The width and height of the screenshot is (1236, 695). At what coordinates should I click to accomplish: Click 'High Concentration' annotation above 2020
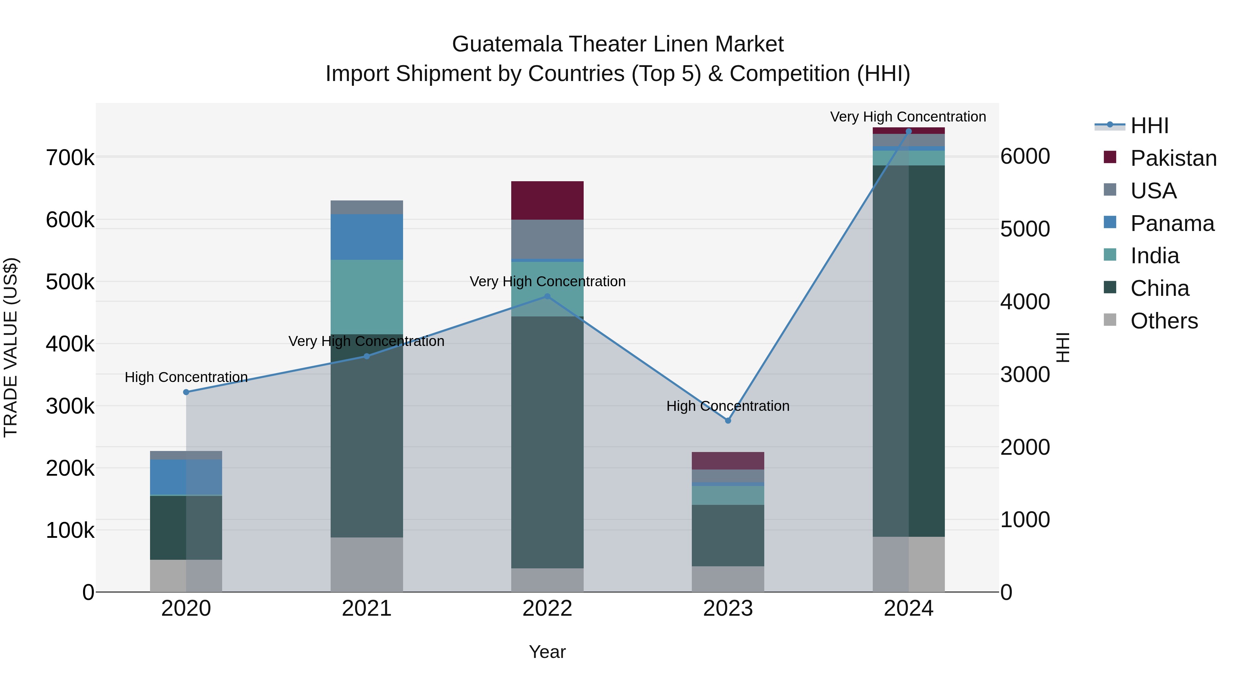coord(186,377)
